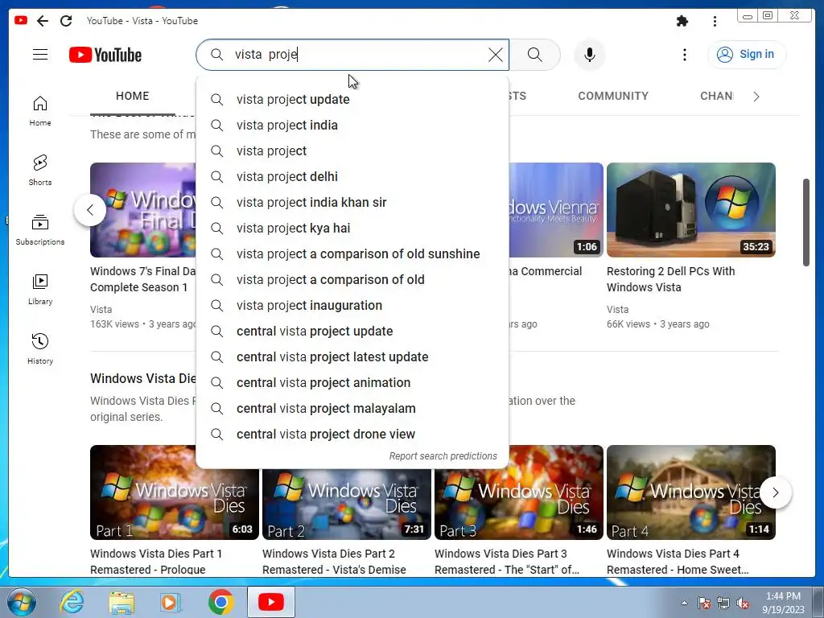Click 'Report search predictions' link

click(x=443, y=456)
